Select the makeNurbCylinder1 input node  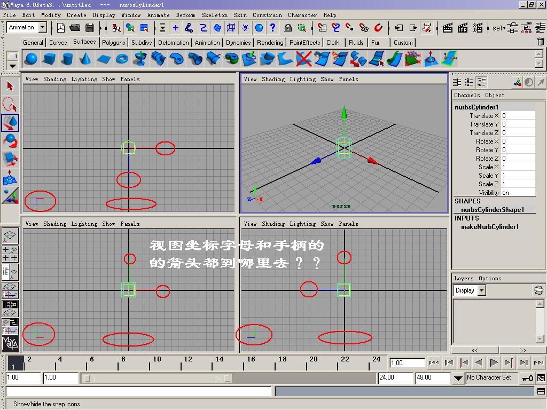[490, 226]
